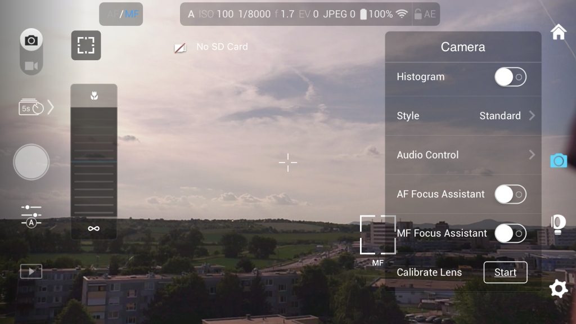Switch to photo mode camera icon
The height and width of the screenshot is (324, 576).
pyautogui.click(x=31, y=40)
